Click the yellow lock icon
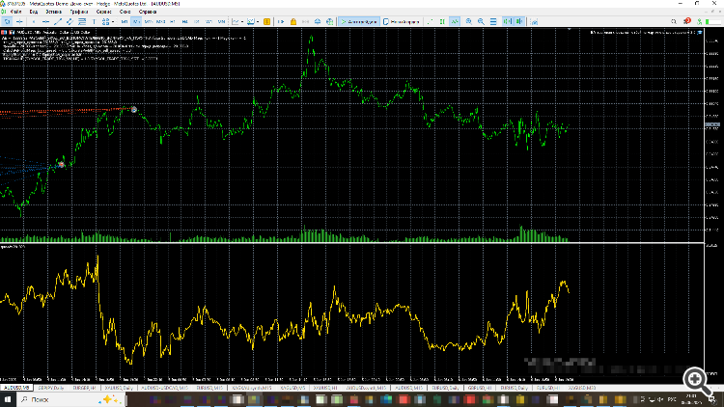Image resolution: width=724 pixels, height=407 pixels. [293, 21]
